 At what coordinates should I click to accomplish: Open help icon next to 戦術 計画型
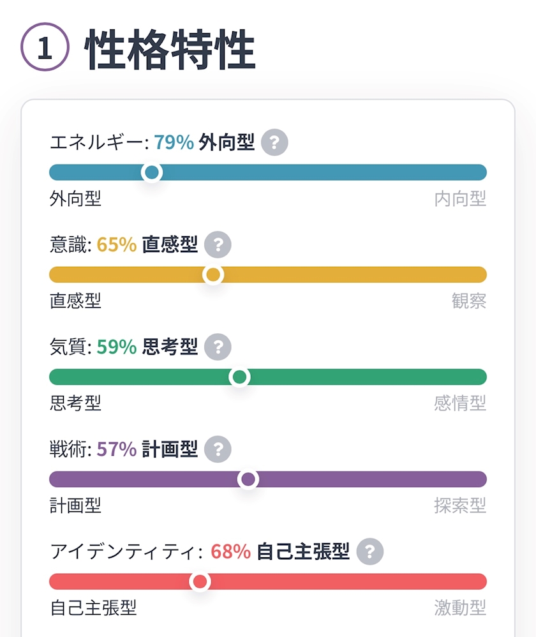pos(218,449)
